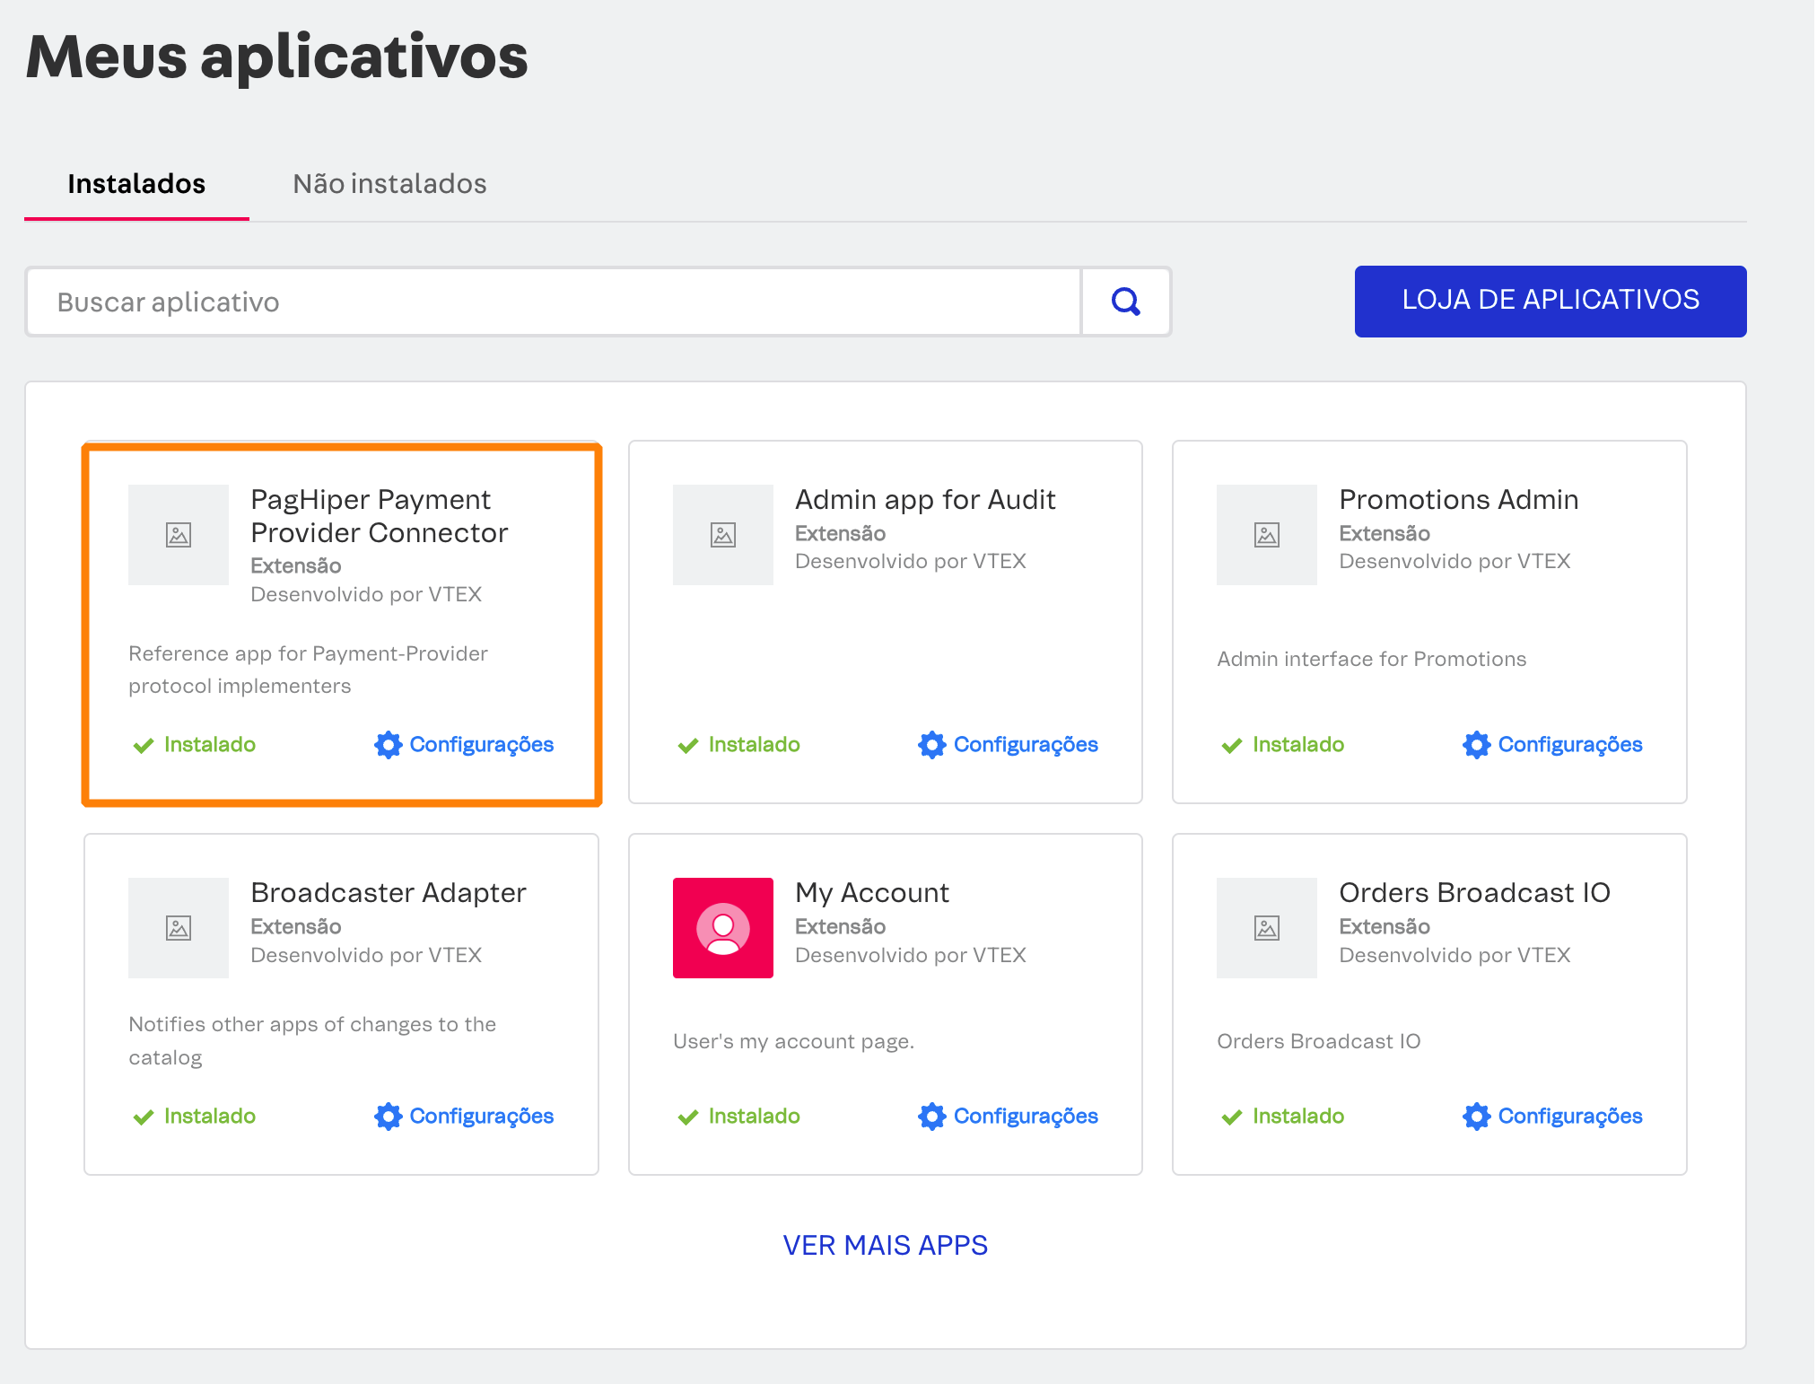Screen dimensions: 1817x1384
Task: Click 'Orders Broadcast IO' description below the icon
Action: (1319, 1042)
